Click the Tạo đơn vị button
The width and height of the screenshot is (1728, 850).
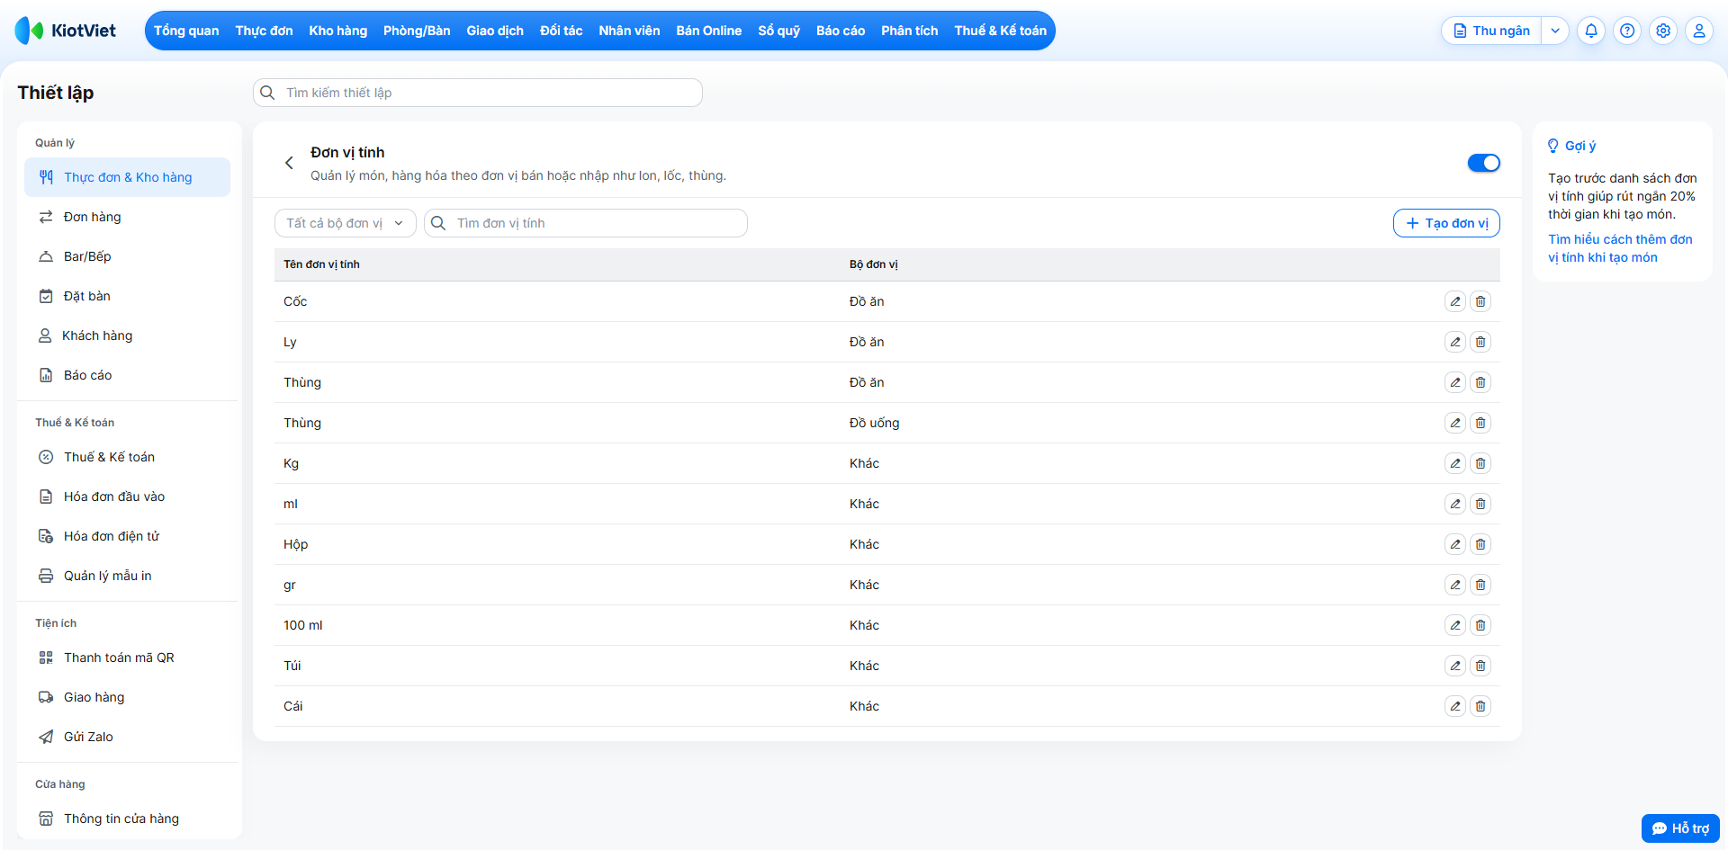1446,223
